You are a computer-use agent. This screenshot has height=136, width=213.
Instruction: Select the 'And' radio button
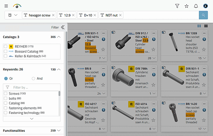coord(34,78)
